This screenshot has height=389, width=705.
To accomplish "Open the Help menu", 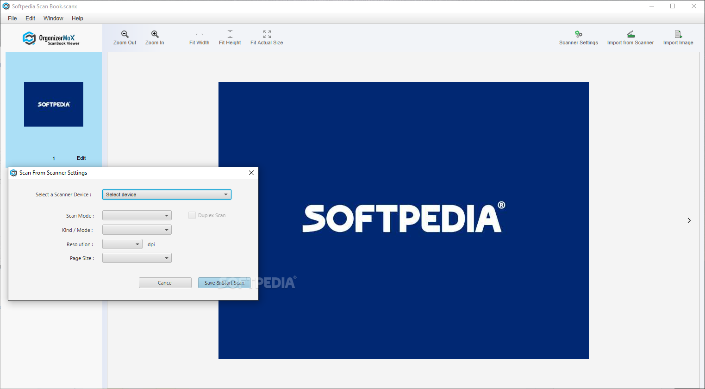I will tap(77, 18).
